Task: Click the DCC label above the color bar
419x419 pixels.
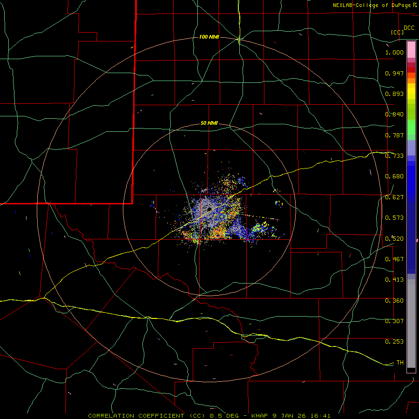Action: (409, 28)
